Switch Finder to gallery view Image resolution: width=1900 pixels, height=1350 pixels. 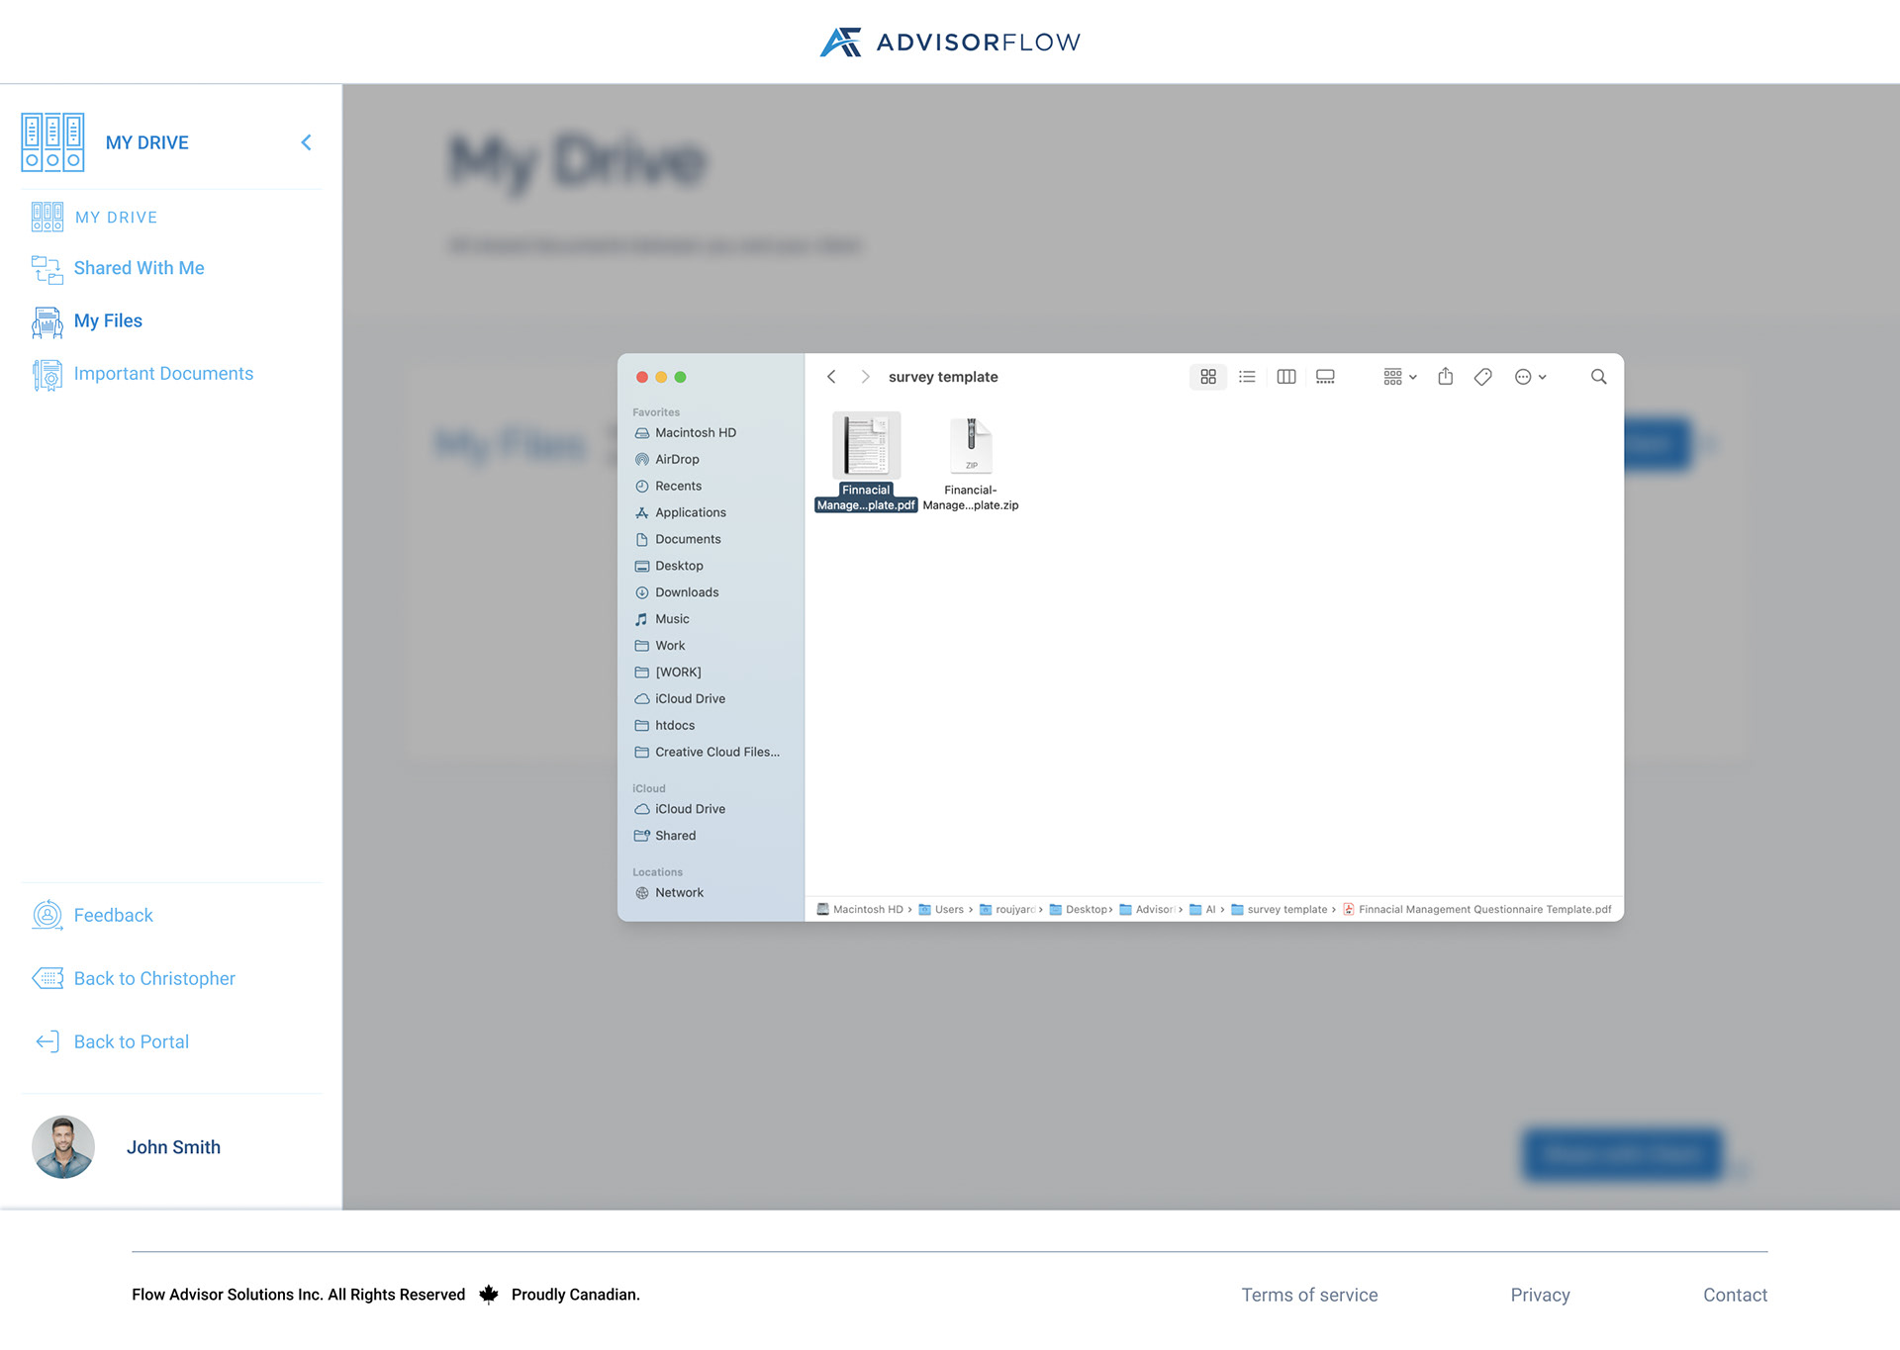(1324, 377)
